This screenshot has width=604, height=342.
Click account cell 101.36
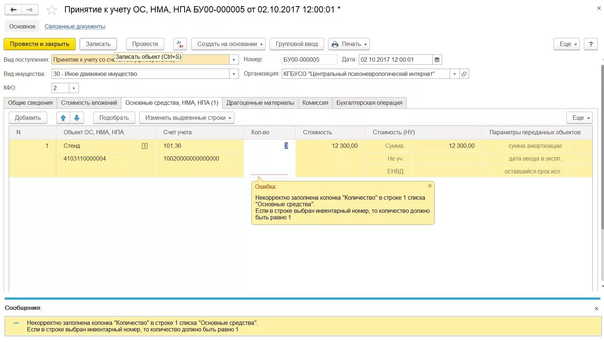click(200, 146)
